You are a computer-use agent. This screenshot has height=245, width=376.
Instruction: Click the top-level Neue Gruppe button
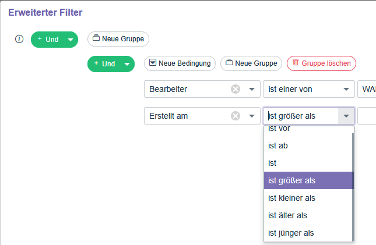[x=118, y=39]
